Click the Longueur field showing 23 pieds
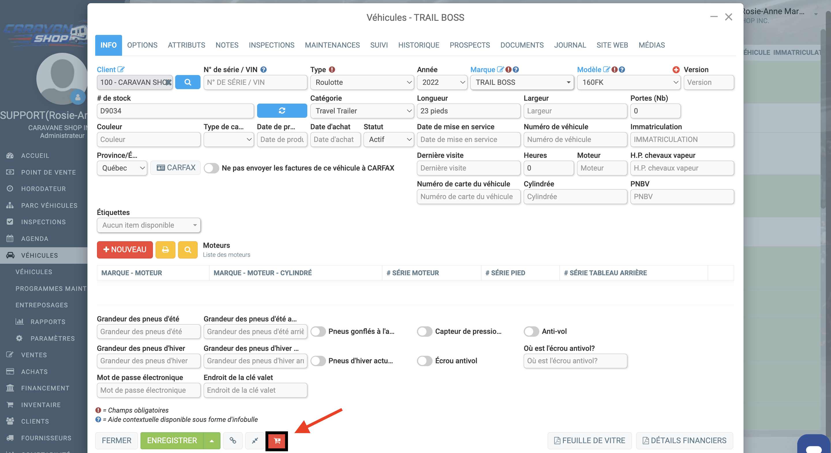This screenshot has height=453, width=831. [469, 111]
